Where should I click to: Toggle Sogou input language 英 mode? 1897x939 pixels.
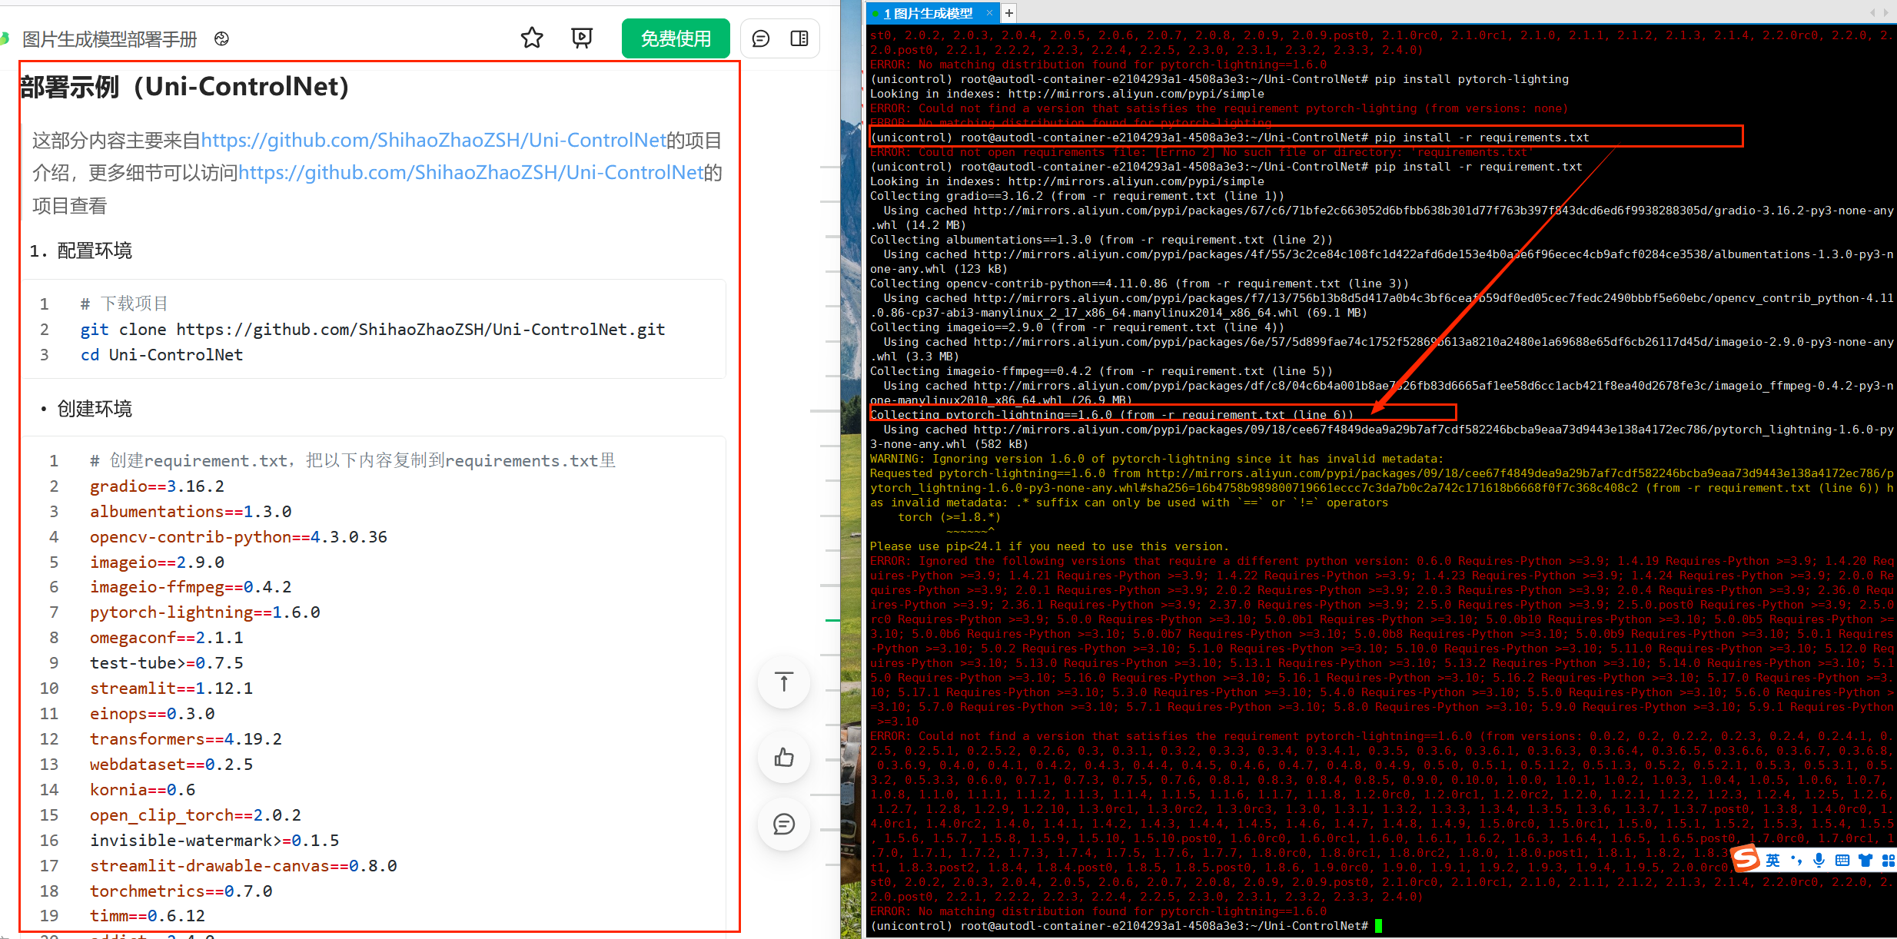[1772, 861]
